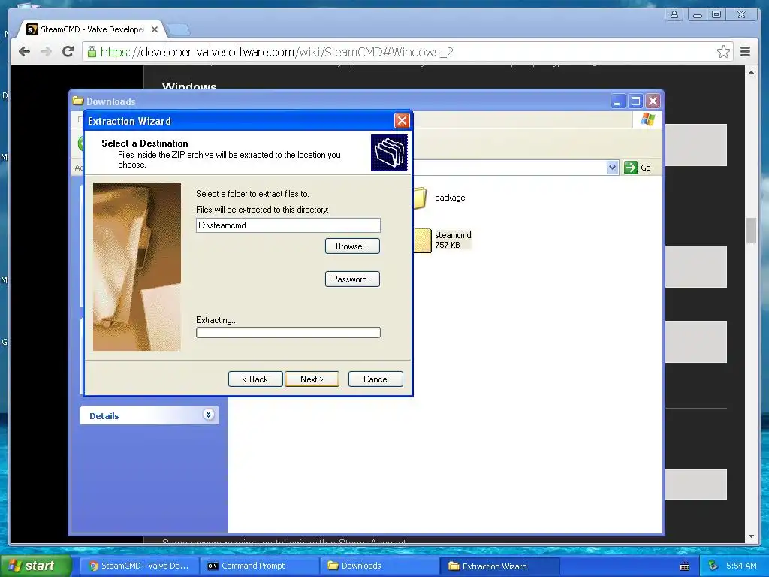The image size is (769, 577).
Task: Select the package folder
Action: pyautogui.click(x=420, y=198)
